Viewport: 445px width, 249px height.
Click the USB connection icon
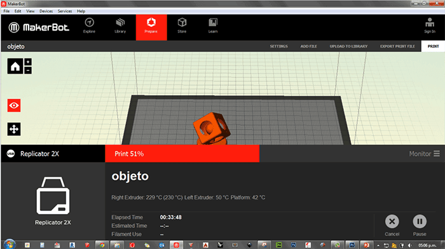click(11, 154)
